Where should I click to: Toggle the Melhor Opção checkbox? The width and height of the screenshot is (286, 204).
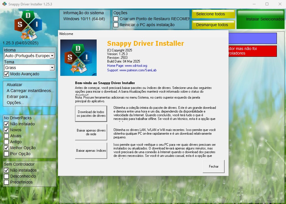(6, 148)
